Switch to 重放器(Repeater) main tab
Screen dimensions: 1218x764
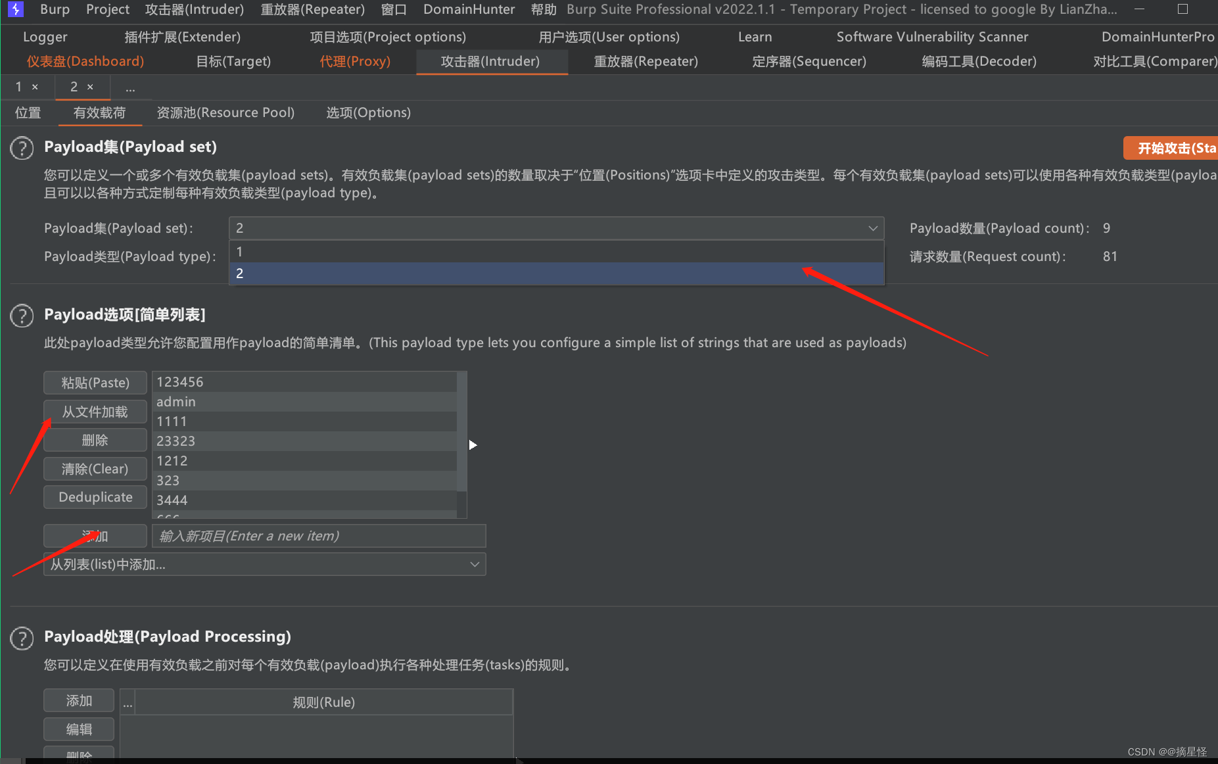tap(645, 61)
